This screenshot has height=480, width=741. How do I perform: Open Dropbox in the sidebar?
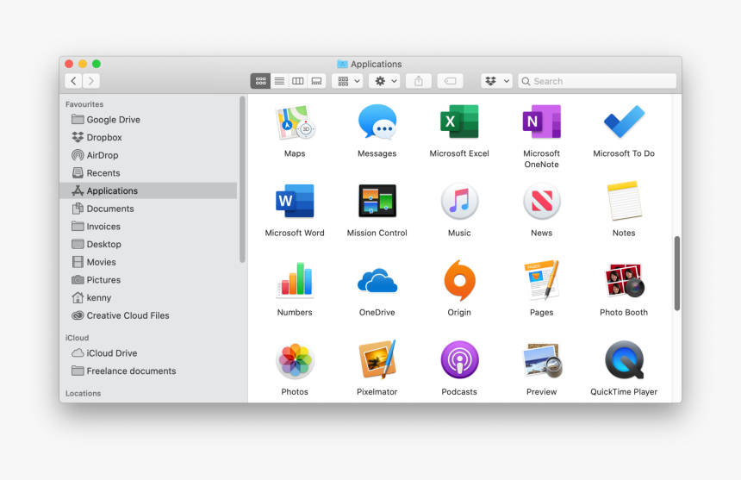click(x=148, y=138)
